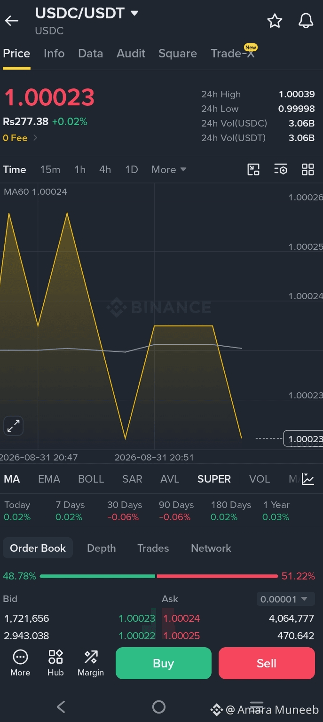Click the 1,721,656 bid amount
This screenshot has width=323, height=722.
[27, 619]
